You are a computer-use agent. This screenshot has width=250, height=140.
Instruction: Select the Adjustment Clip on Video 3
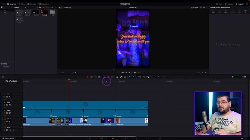click(86, 105)
